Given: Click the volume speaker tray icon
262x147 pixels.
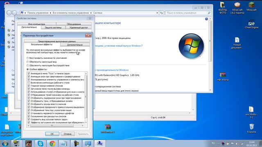Looking at the screenshot, I should click(237, 144).
